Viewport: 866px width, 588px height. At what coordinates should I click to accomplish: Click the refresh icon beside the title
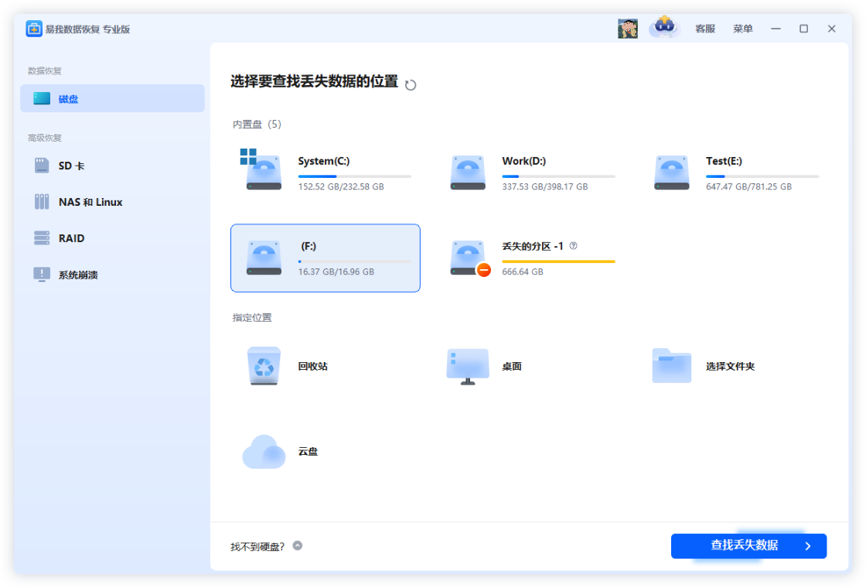coord(411,85)
